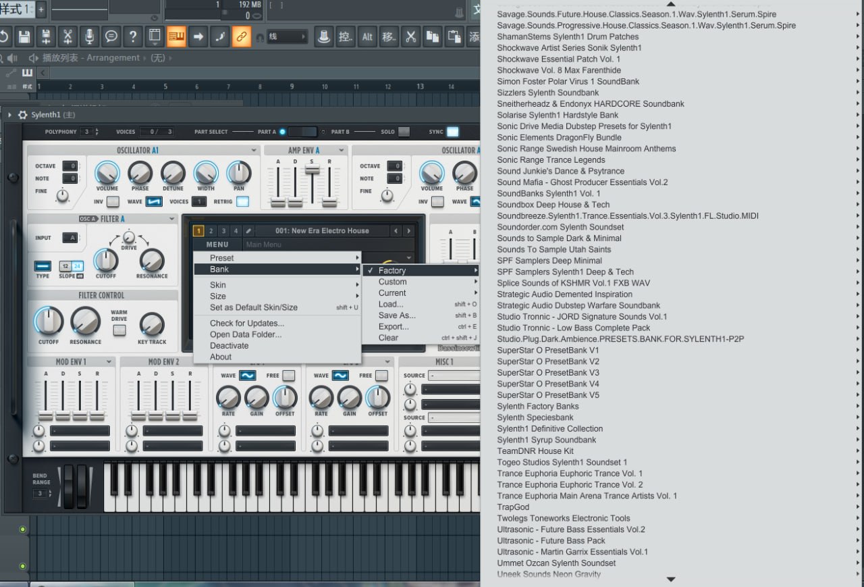Click the scissors cut icon in toolbar
This screenshot has height=587, width=864.
(410, 36)
